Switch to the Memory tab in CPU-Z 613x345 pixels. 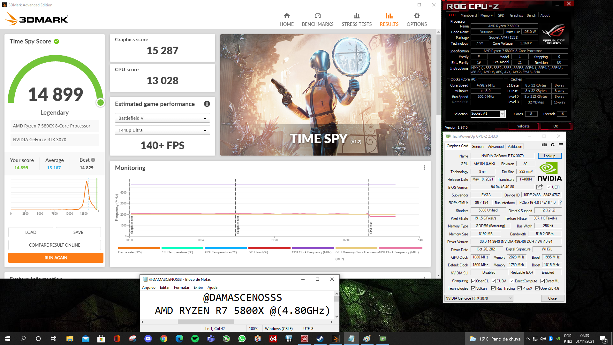(487, 15)
